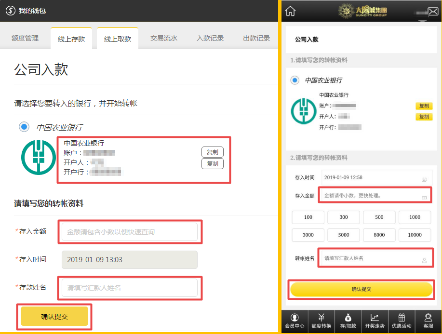Go to 入款记录 tab
Image resolution: width=442 pixels, height=334 pixels.
[210, 39]
